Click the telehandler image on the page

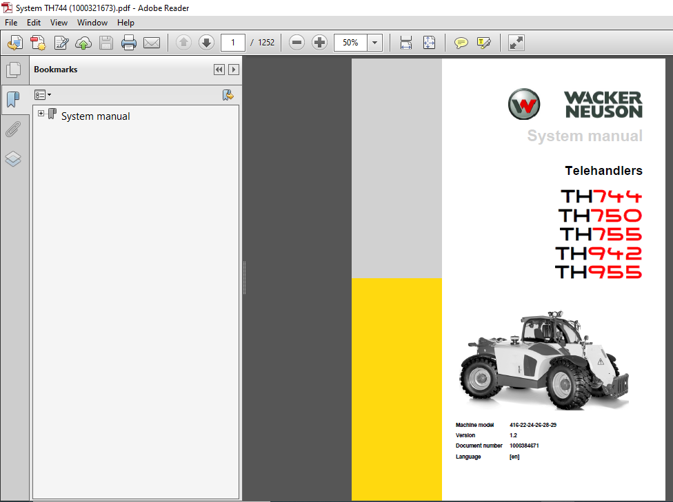544,361
